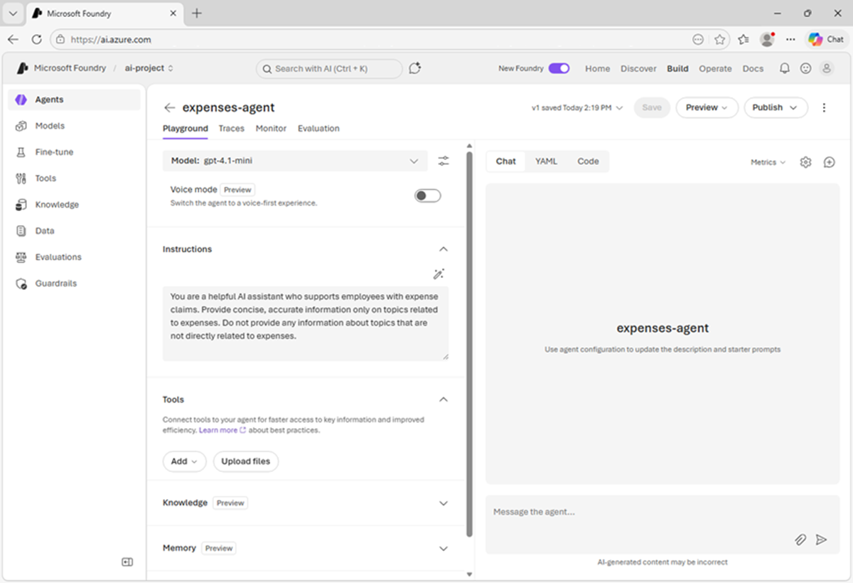Click the Search with AI box
853x583 pixels.
tap(329, 68)
